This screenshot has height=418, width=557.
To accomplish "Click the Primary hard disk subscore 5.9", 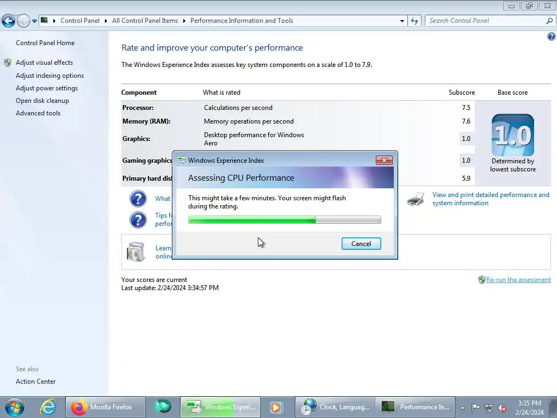I will point(466,179).
